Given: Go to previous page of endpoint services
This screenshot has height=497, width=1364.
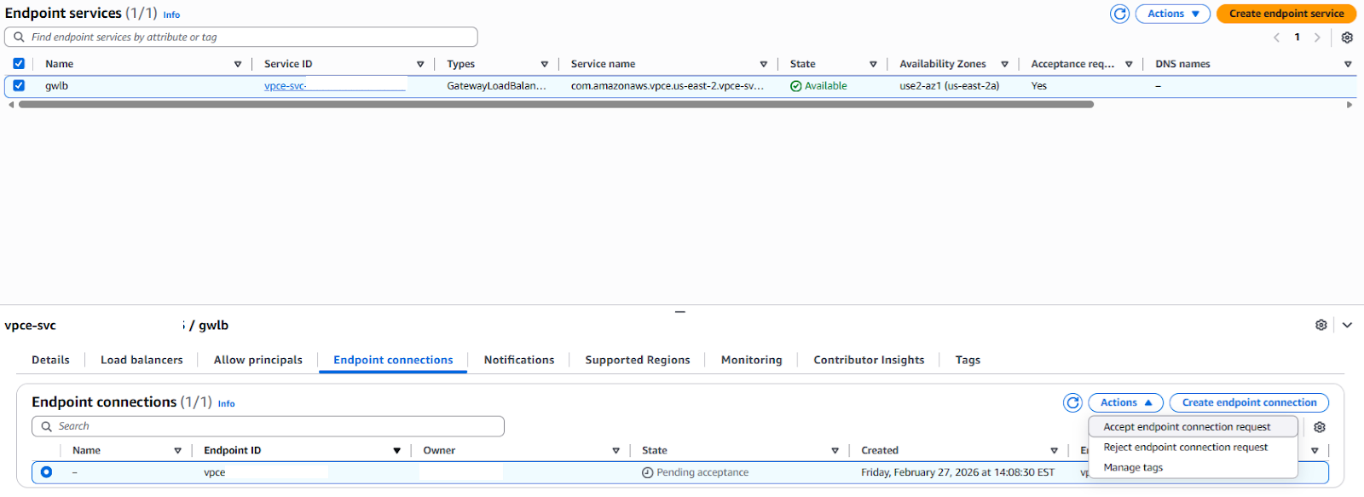Looking at the screenshot, I should click(1276, 38).
